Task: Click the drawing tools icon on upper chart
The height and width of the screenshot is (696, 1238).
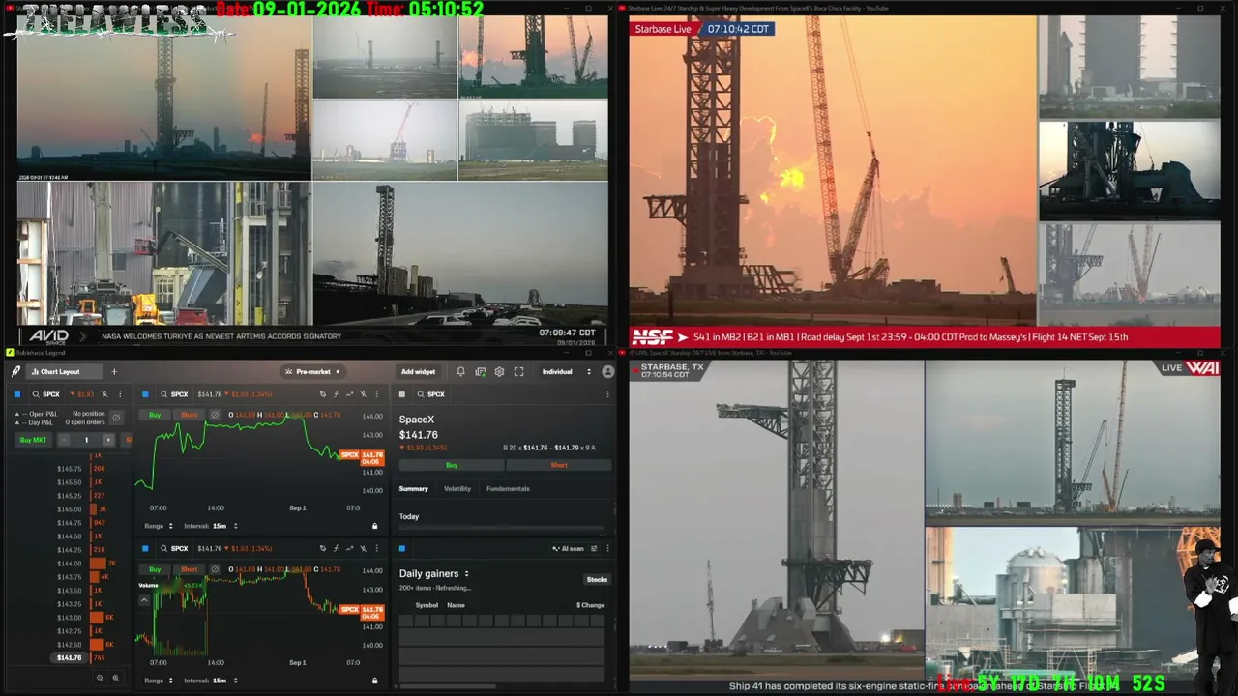Action: point(362,394)
